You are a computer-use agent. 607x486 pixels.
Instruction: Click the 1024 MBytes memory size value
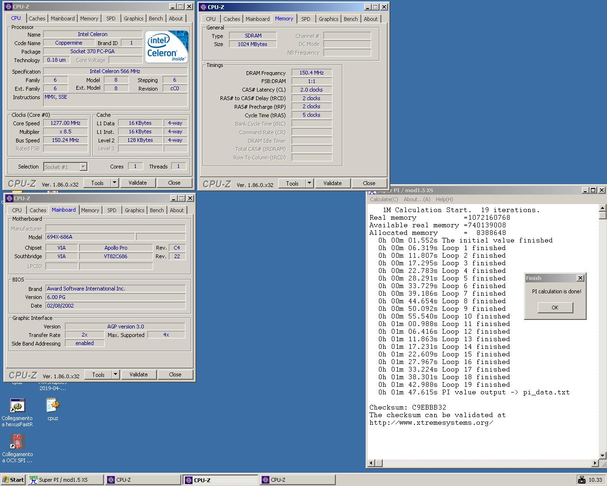(x=253, y=44)
